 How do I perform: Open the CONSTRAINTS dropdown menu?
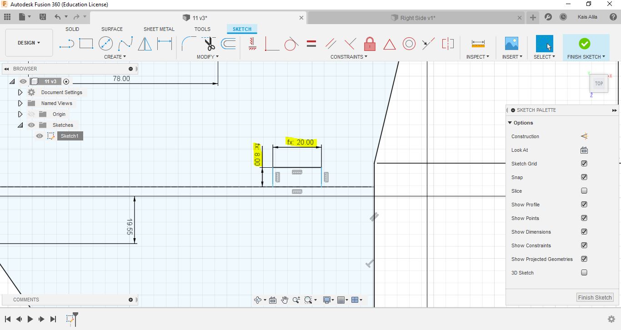click(349, 57)
